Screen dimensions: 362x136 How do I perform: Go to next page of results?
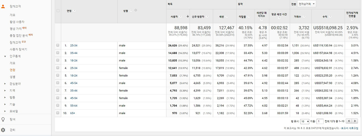(x=355, y=121)
